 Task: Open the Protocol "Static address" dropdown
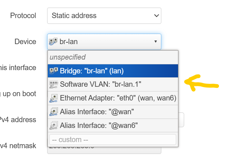pyautogui.click(x=104, y=16)
